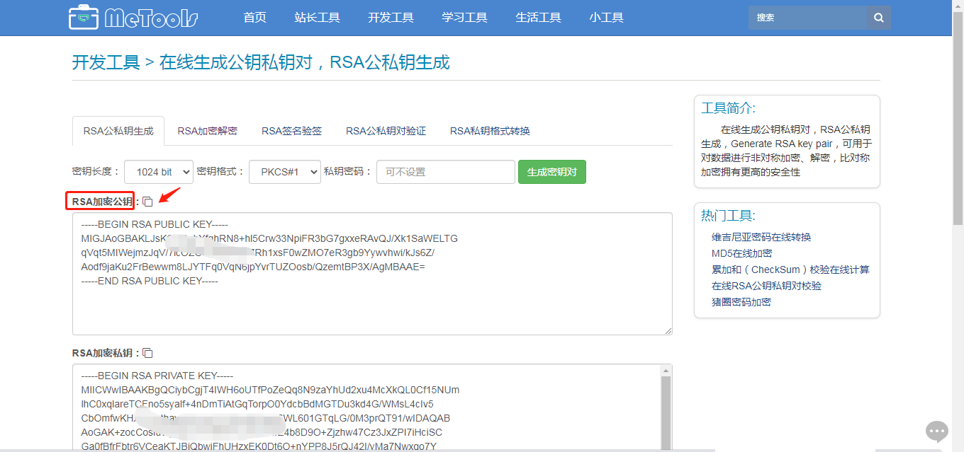Copy the RSA public key via copy icon
964x452 pixels.
click(x=147, y=202)
